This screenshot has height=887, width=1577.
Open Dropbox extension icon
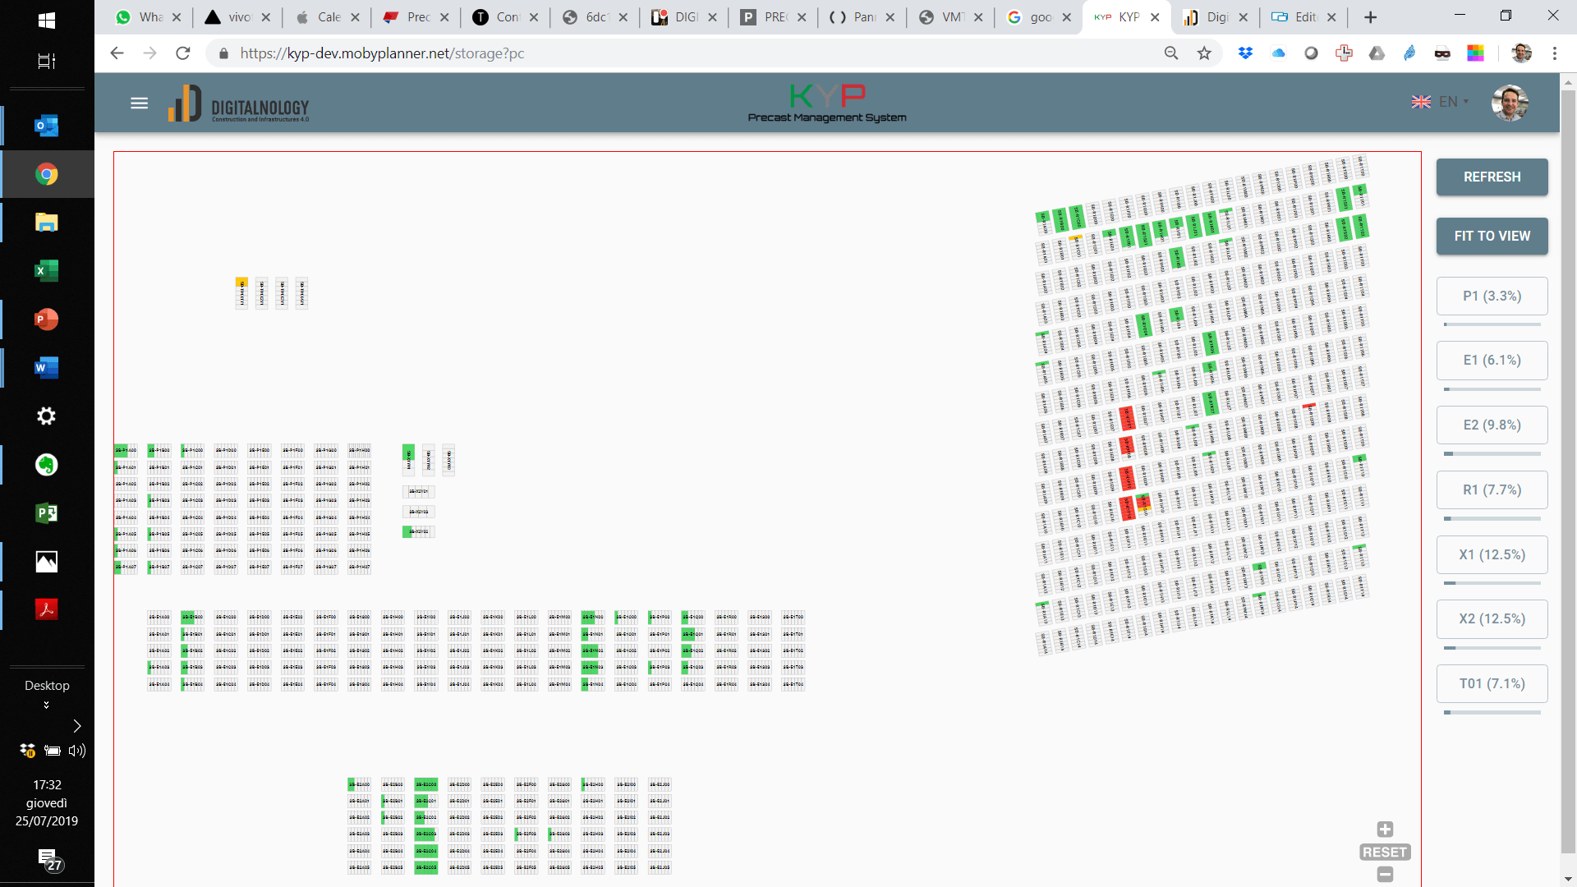click(x=1245, y=53)
